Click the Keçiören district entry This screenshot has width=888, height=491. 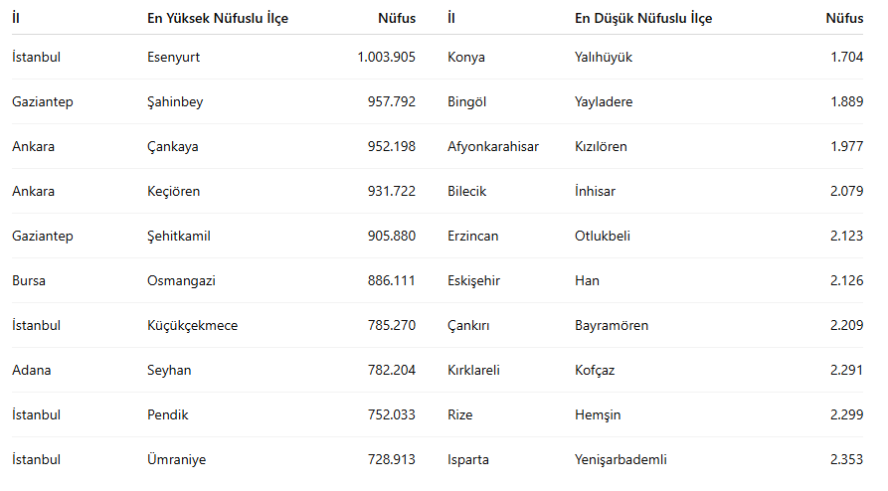tap(173, 191)
